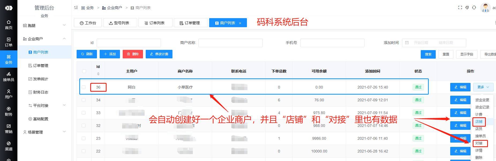Check the checkbox for row 22
Image resolution: width=496 pixels, height=161 pixels.
(84, 151)
